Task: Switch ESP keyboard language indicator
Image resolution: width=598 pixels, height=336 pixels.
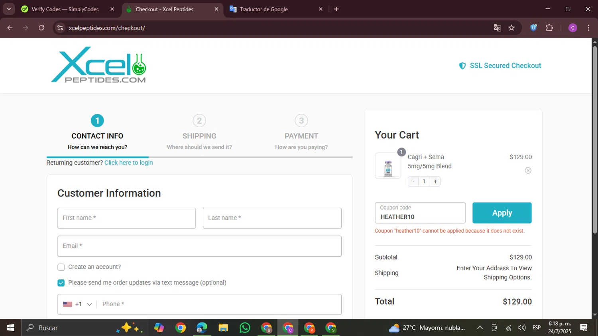Action: point(537,328)
